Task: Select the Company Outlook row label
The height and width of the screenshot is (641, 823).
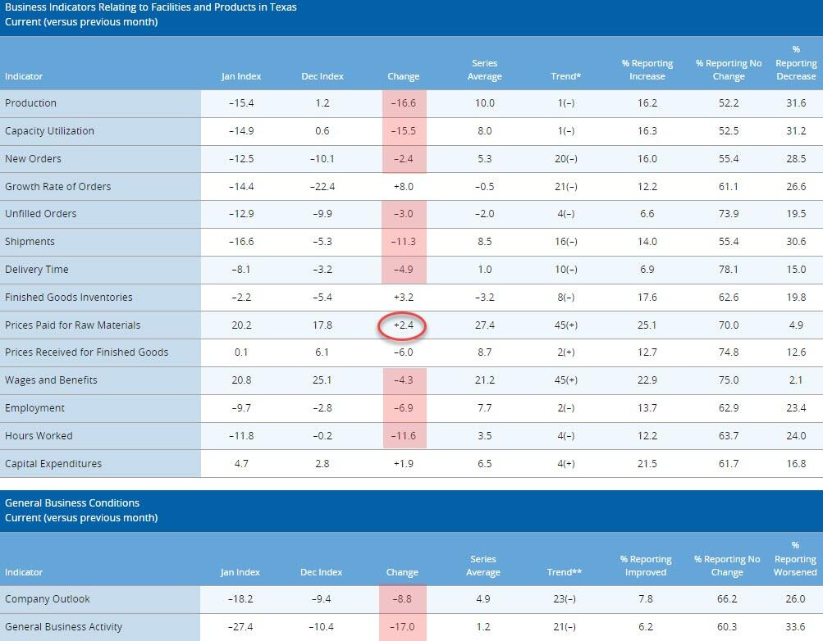Action: click(48, 599)
